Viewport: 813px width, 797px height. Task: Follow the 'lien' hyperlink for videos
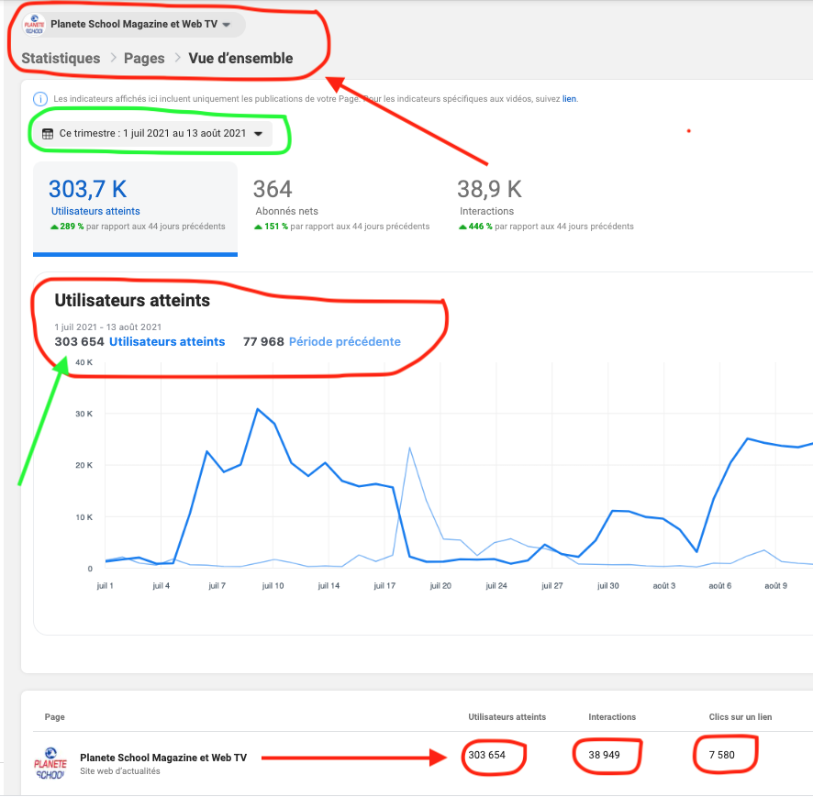pyautogui.click(x=569, y=98)
